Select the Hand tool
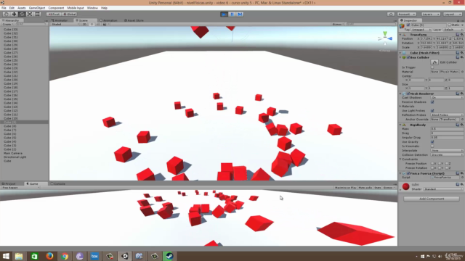Viewport: 465px width, 261px height. (7, 14)
